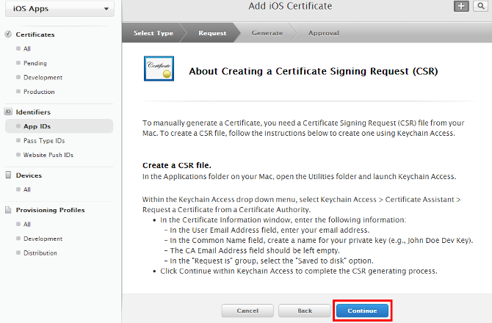Open Distribution provisioning profiles

[40, 253]
